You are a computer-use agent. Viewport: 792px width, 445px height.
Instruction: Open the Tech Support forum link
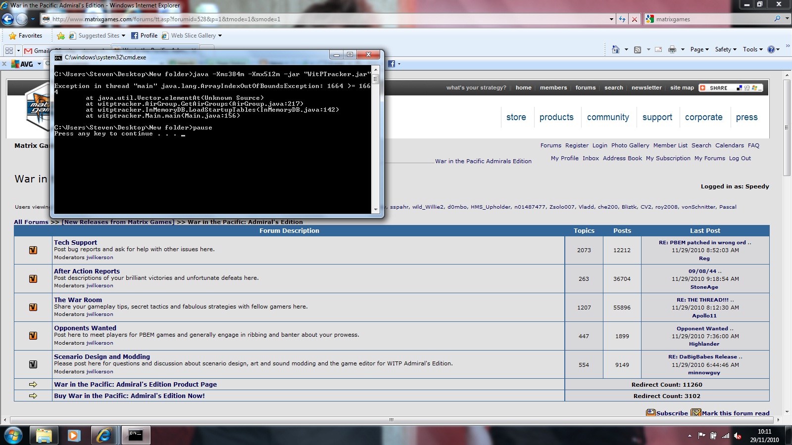[75, 242]
